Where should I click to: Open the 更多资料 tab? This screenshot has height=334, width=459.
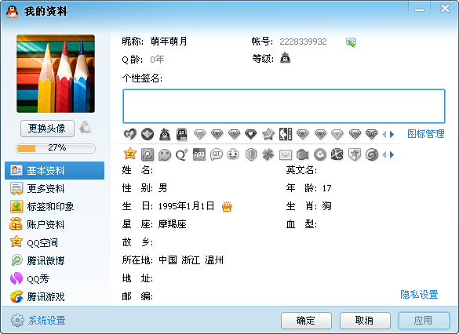[x=54, y=189]
